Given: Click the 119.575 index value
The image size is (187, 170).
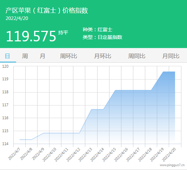Looking at the screenshot, I should point(31,36).
